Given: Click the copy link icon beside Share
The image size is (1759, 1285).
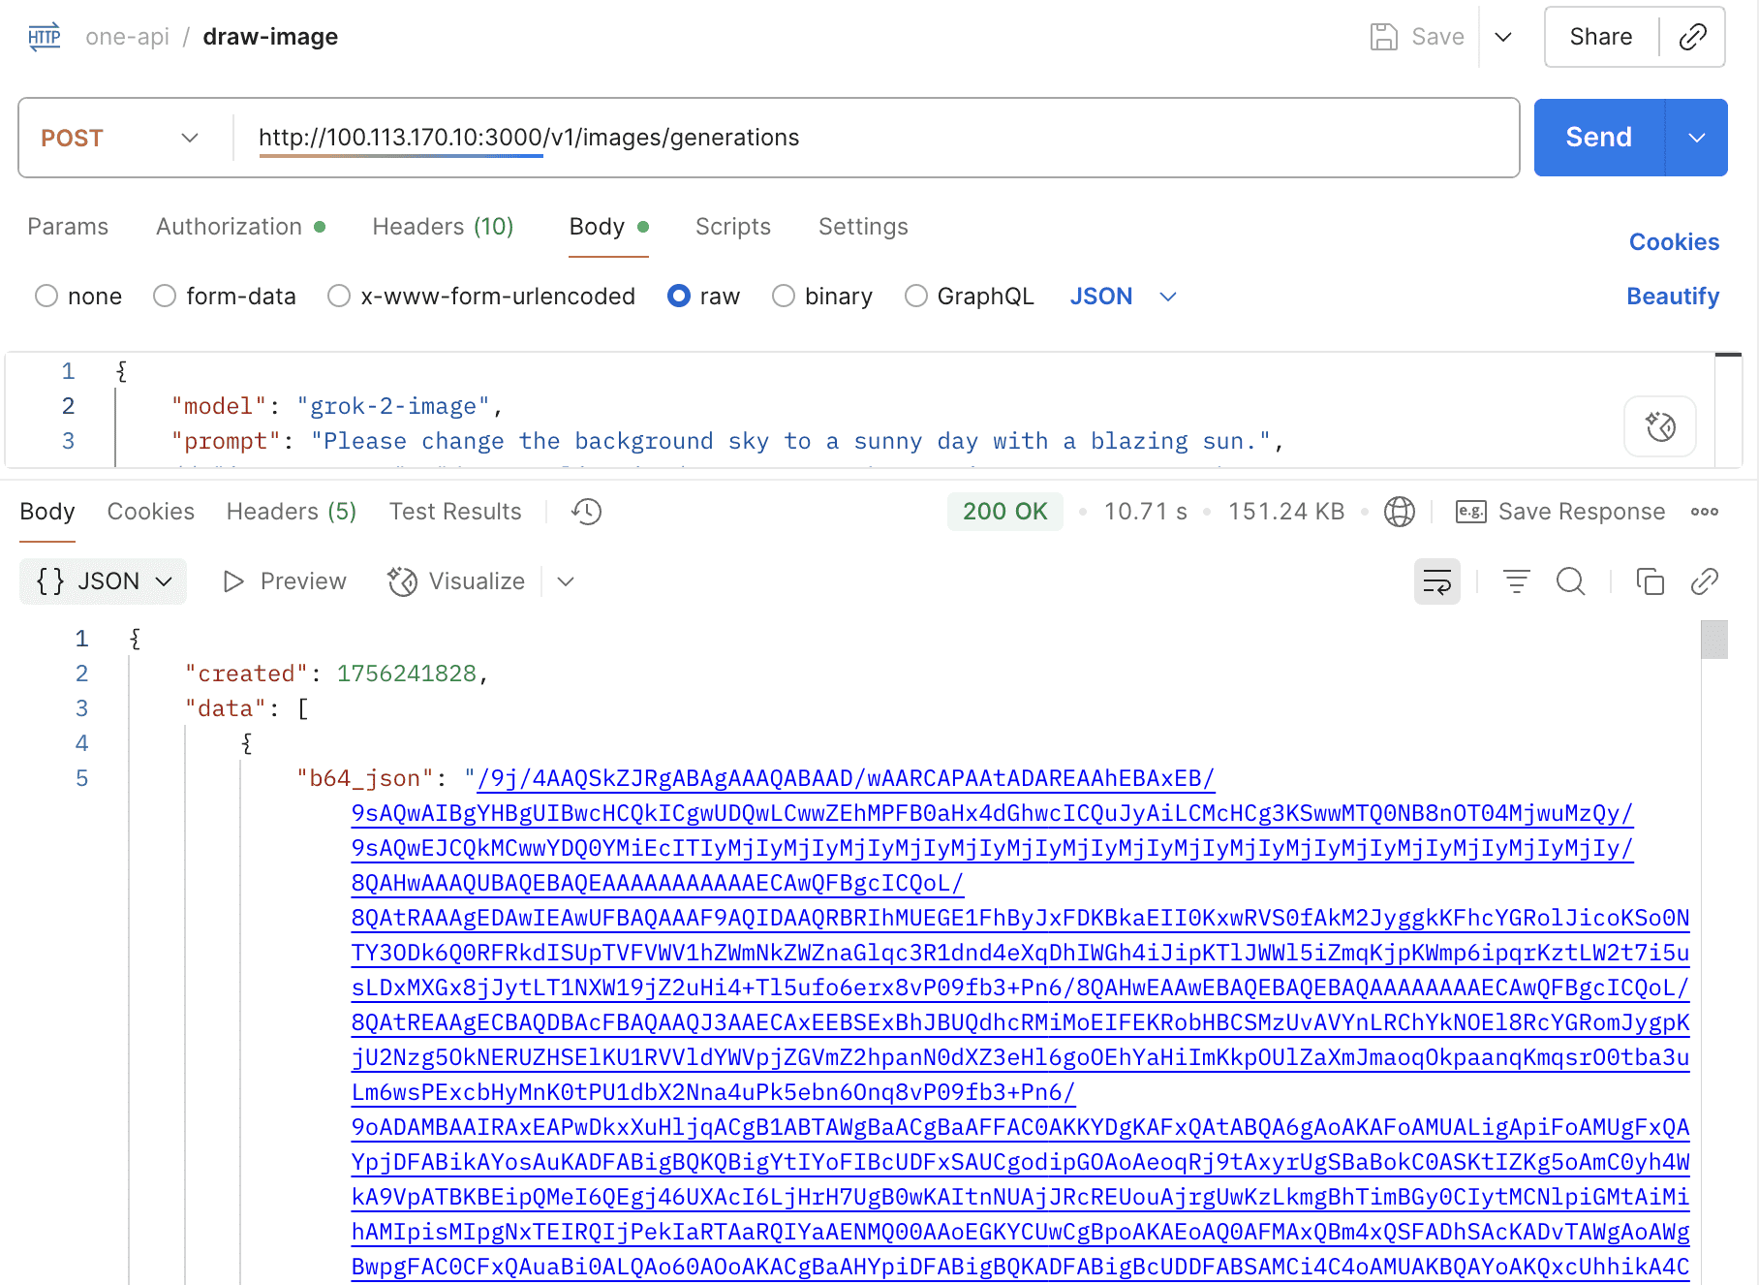Looking at the screenshot, I should pyautogui.click(x=1692, y=37).
